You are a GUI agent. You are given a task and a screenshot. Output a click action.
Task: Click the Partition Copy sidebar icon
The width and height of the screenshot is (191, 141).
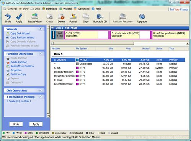(x=8, y=74)
